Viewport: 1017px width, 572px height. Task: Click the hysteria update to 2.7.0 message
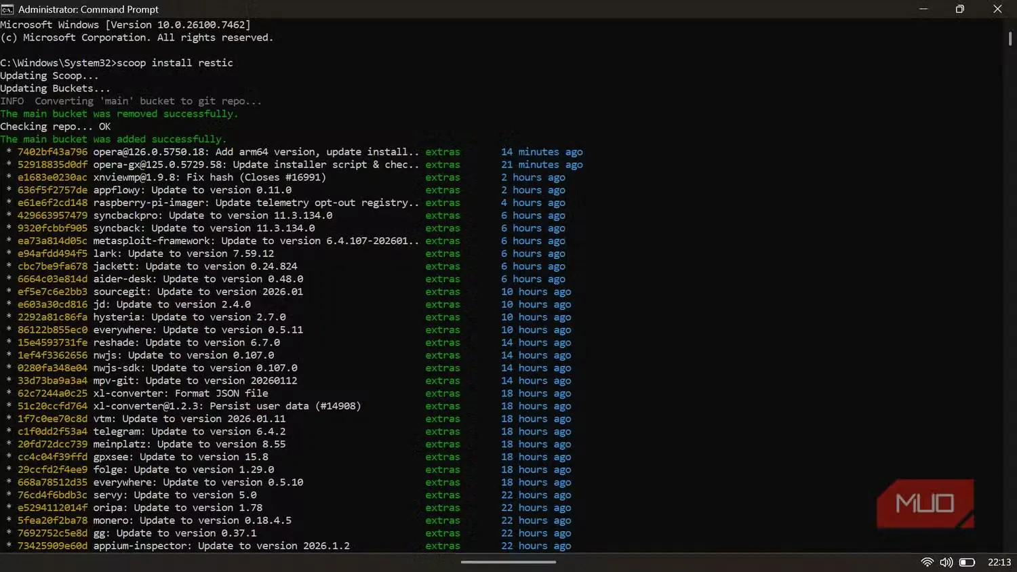pos(189,317)
